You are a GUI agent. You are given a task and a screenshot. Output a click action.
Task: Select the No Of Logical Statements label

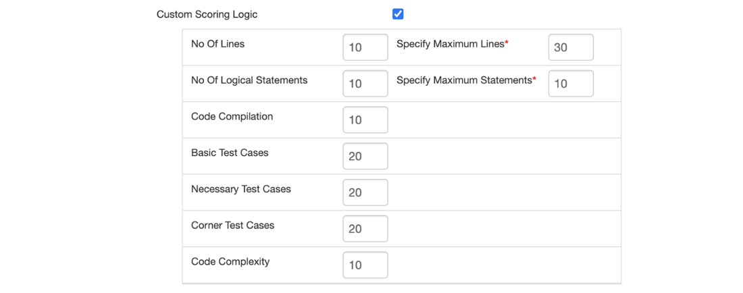point(249,80)
